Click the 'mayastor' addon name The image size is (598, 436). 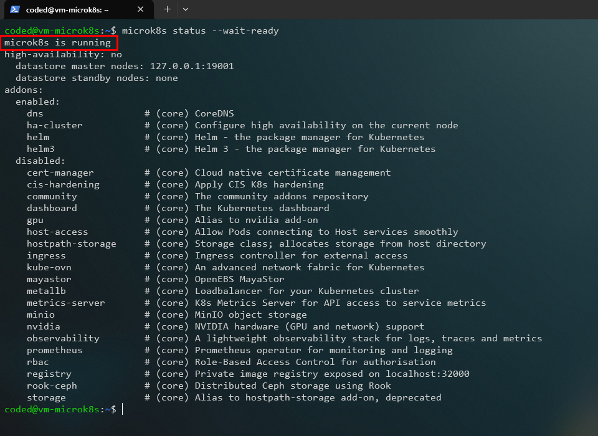[x=49, y=279]
